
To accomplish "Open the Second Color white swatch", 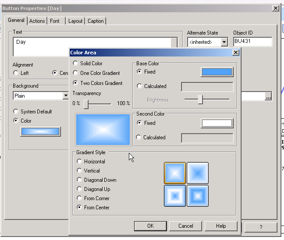I will coord(217,123).
